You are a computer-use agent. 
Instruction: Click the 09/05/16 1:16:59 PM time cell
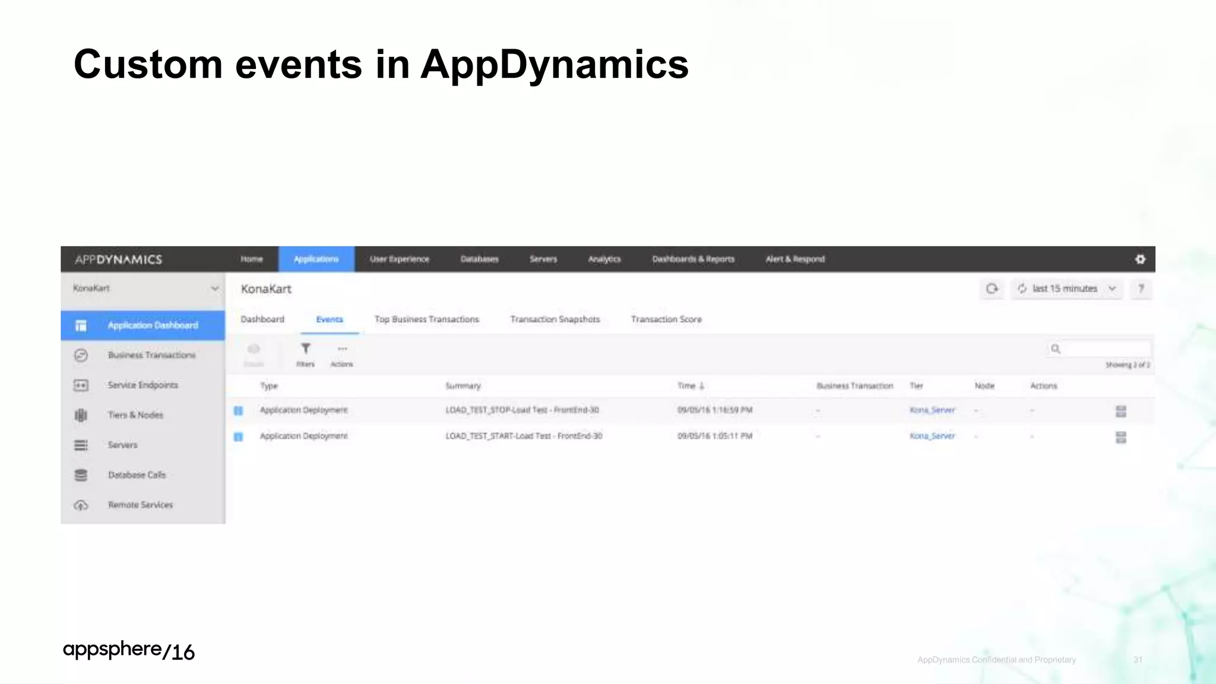tap(715, 410)
